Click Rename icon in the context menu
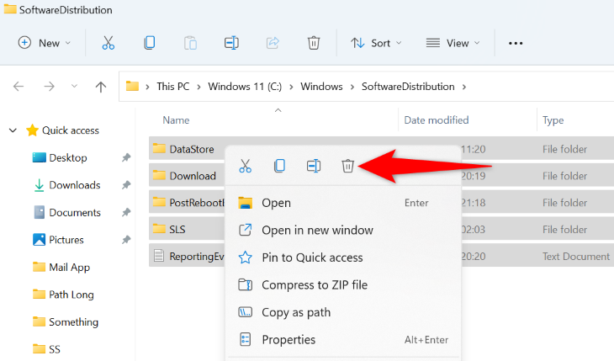This screenshot has width=614, height=361. (314, 166)
